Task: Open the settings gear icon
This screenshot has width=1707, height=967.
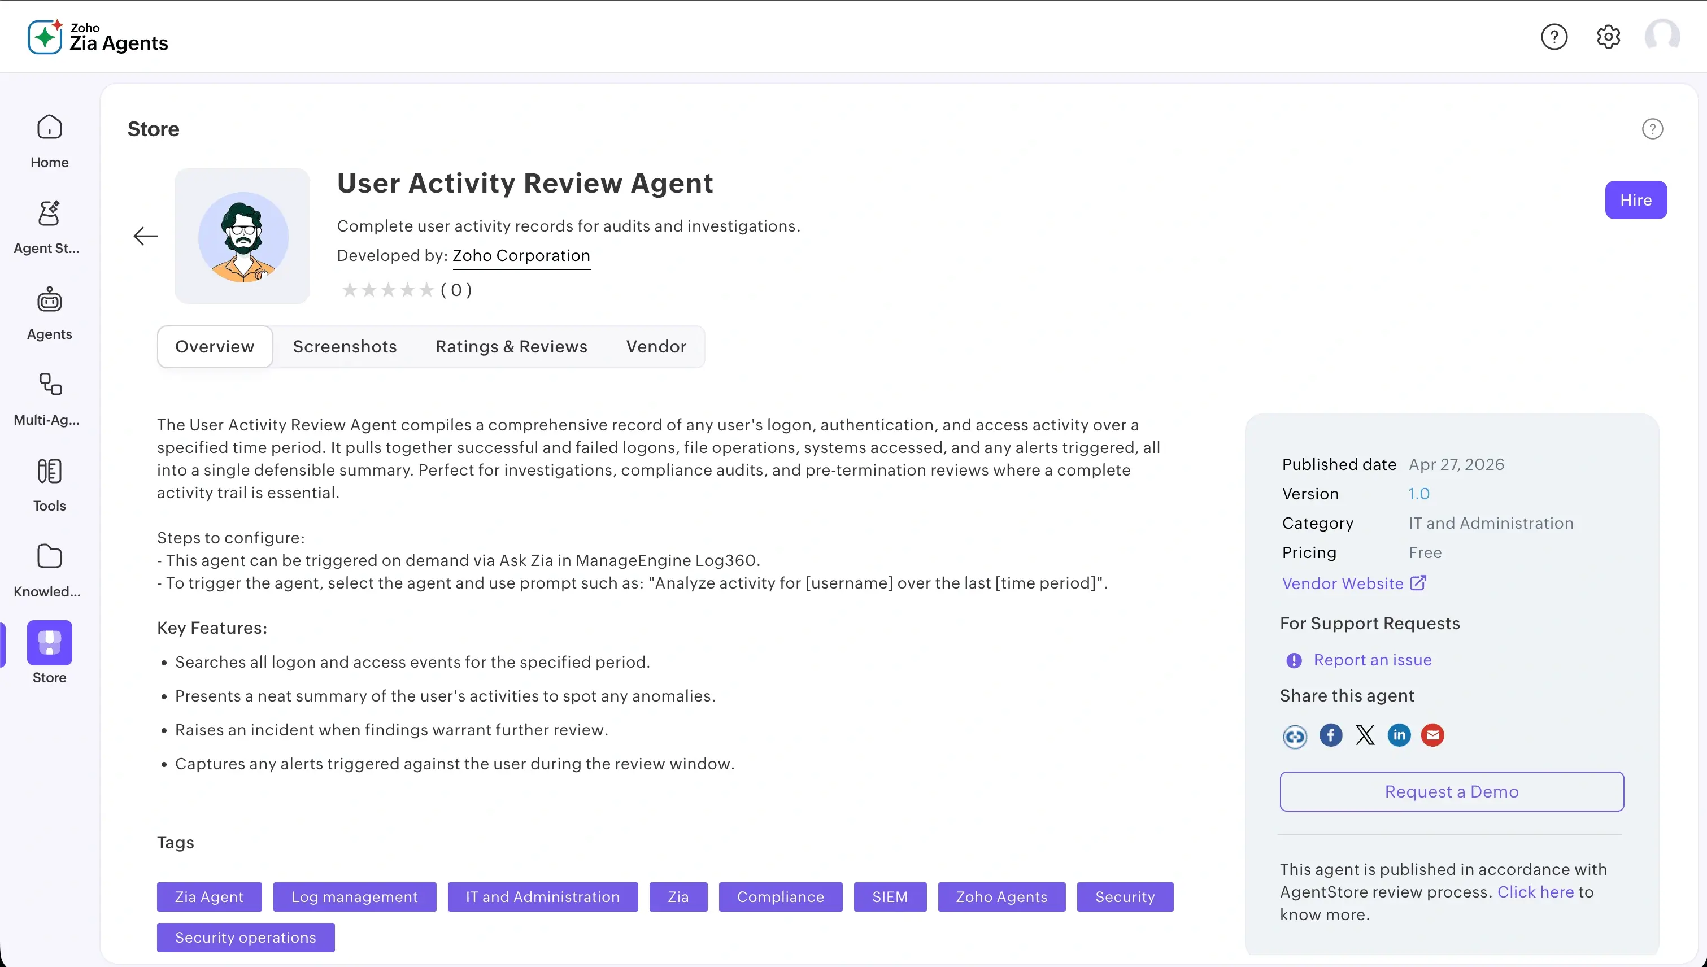Action: pyautogui.click(x=1608, y=37)
